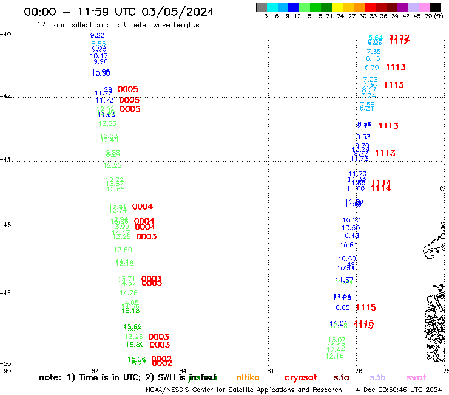This screenshot has height=395, width=449.
Task: Click the orange swatch above the 30 ft label
Action: pos(359,7)
